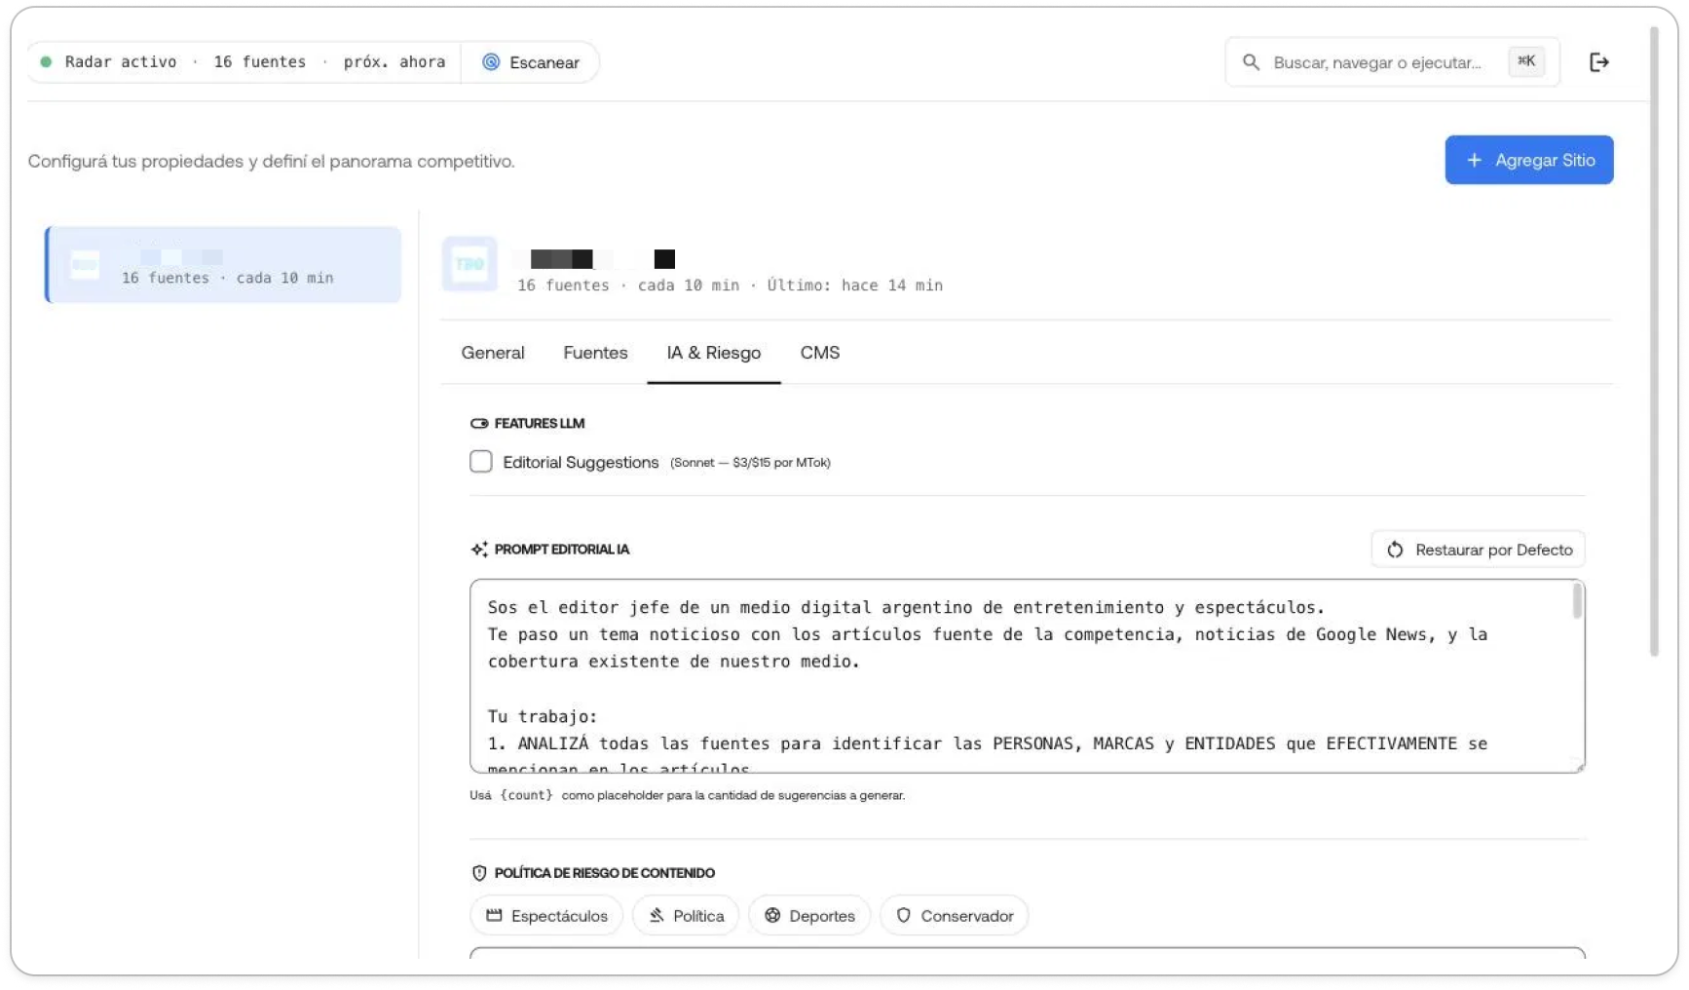The image size is (1689, 990).
Task: Switch to the General tab
Action: (493, 353)
